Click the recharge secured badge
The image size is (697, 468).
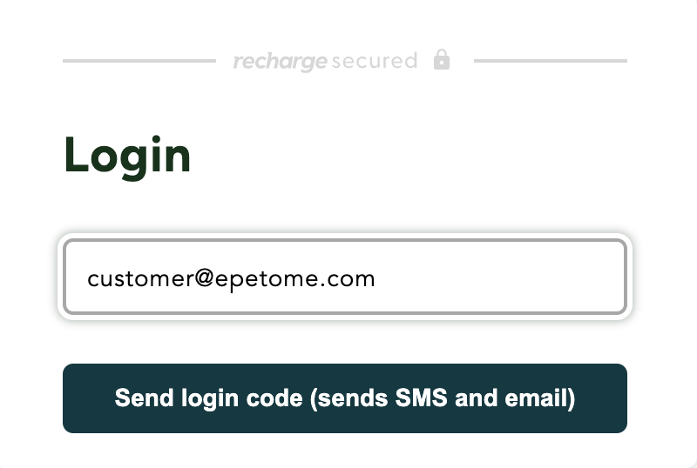pos(342,61)
